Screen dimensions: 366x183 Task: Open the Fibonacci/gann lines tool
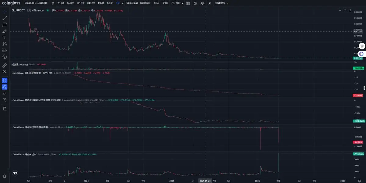pos(5,24)
